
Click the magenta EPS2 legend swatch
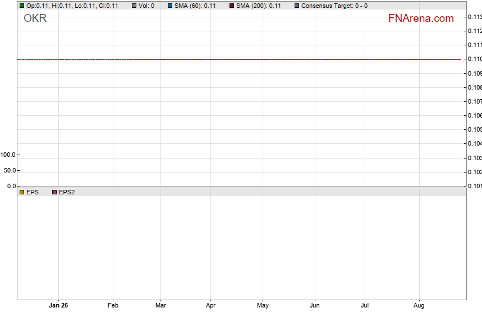[x=54, y=192]
